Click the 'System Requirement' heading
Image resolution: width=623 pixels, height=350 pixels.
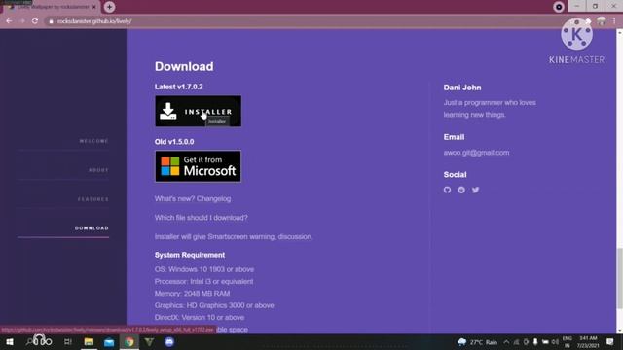[x=190, y=255]
